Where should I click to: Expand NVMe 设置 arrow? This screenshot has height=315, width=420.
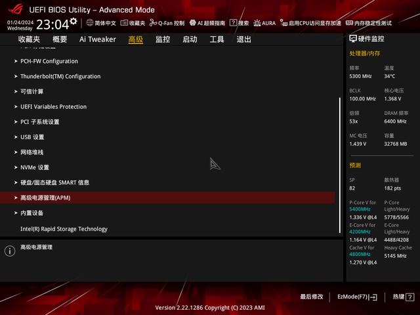(16, 167)
